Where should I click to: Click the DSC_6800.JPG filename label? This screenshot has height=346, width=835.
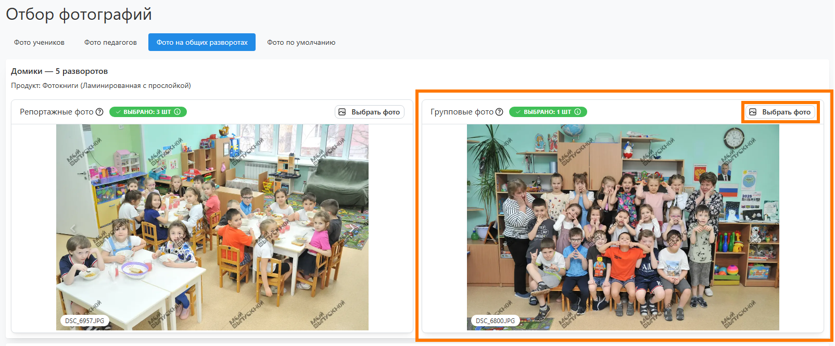[x=495, y=321]
